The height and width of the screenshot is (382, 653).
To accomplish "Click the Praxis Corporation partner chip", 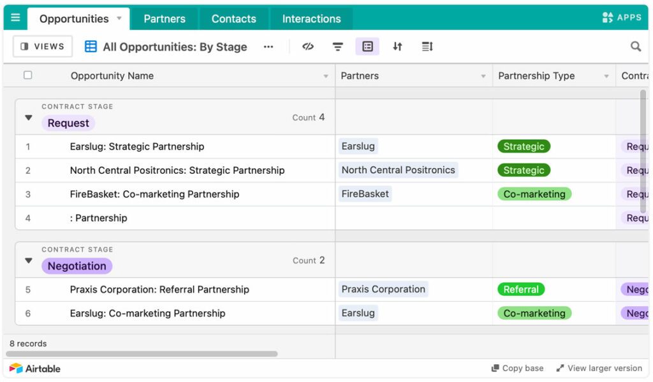I will point(383,289).
